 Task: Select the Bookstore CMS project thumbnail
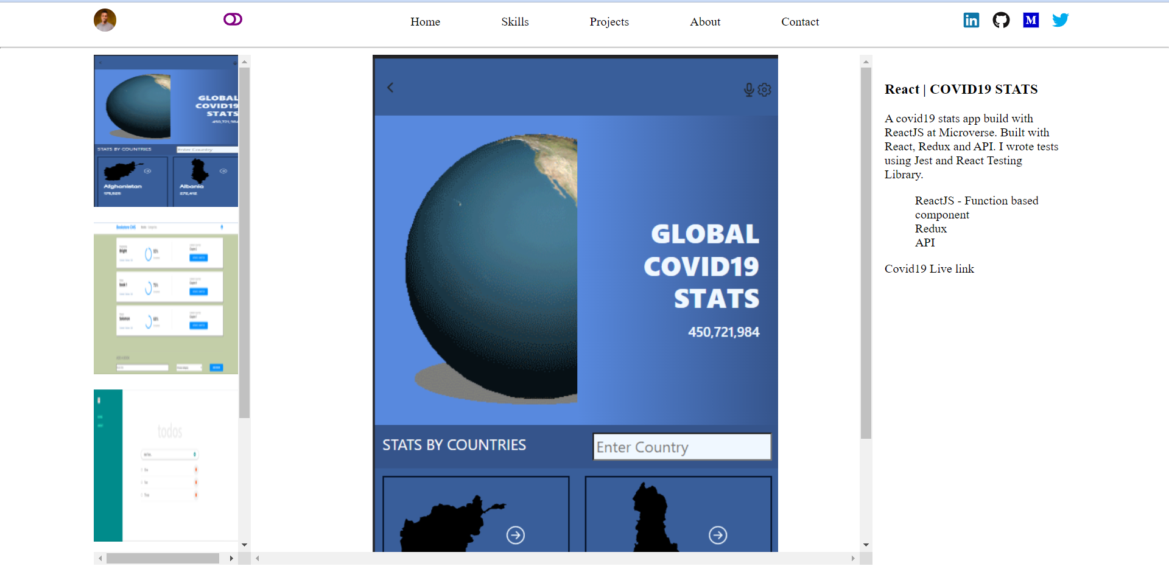click(166, 298)
